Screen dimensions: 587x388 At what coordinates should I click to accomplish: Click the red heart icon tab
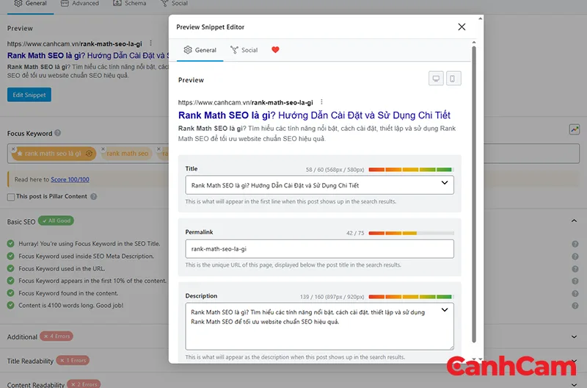click(275, 50)
